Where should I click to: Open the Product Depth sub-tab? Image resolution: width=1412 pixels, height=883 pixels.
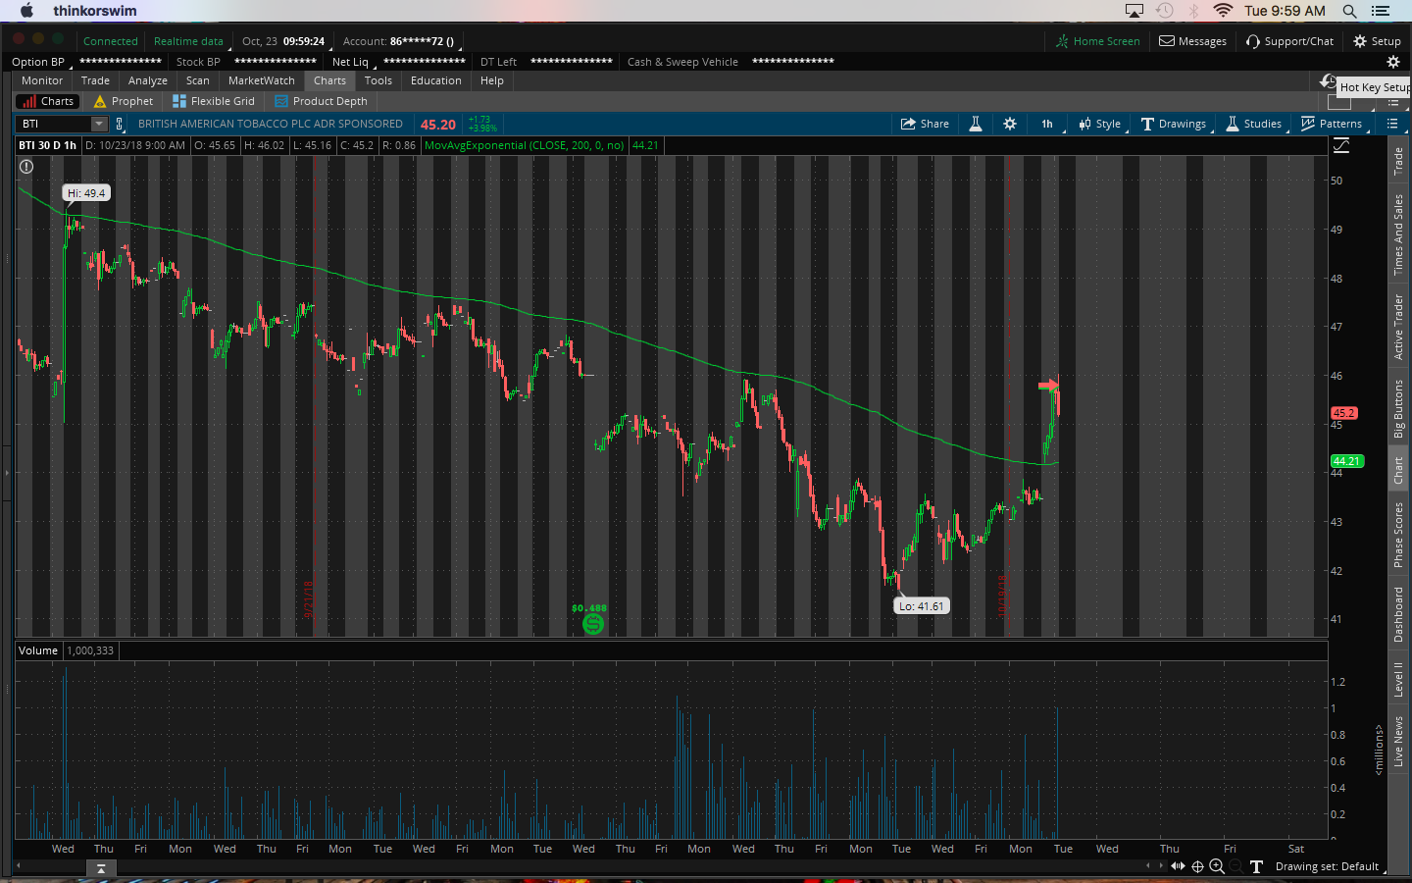(322, 101)
